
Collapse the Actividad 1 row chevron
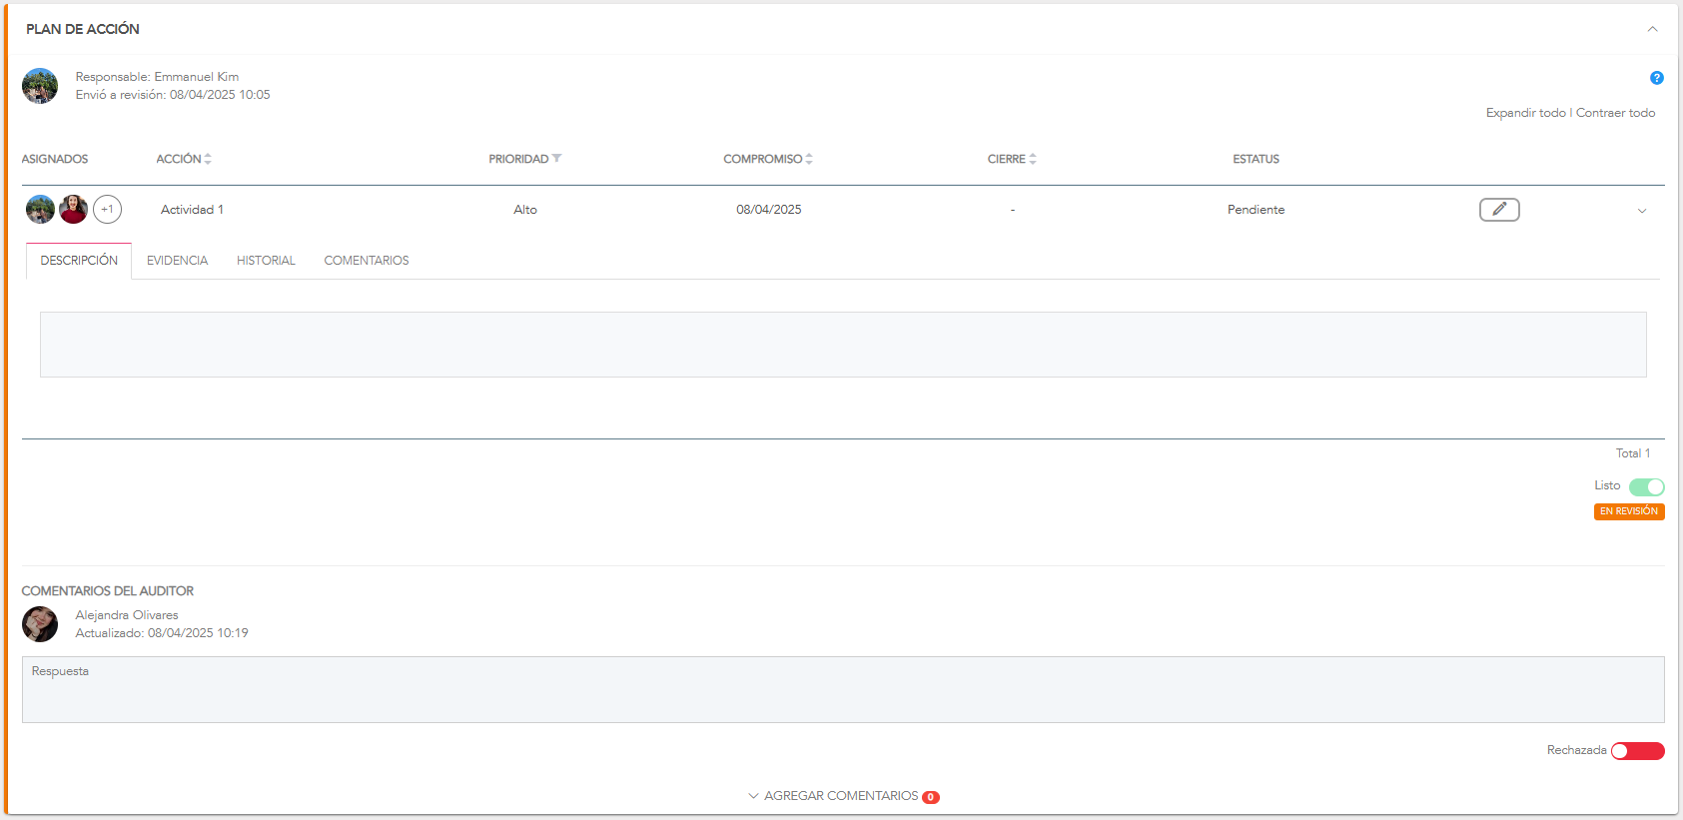tap(1641, 211)
